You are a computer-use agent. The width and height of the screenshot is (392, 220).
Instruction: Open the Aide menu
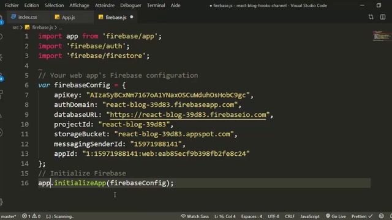[x=176, y=5]
